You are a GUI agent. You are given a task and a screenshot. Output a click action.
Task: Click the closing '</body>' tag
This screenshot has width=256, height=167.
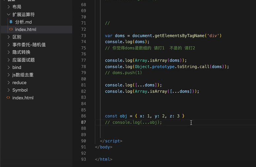click(x=104, y=147)
